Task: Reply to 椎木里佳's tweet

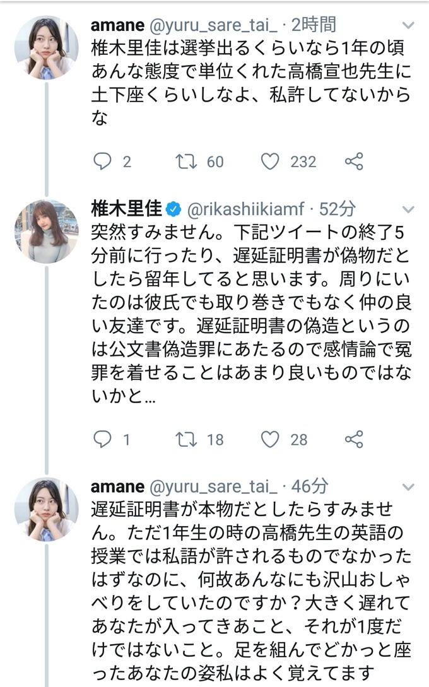Action: coord(102,439)
